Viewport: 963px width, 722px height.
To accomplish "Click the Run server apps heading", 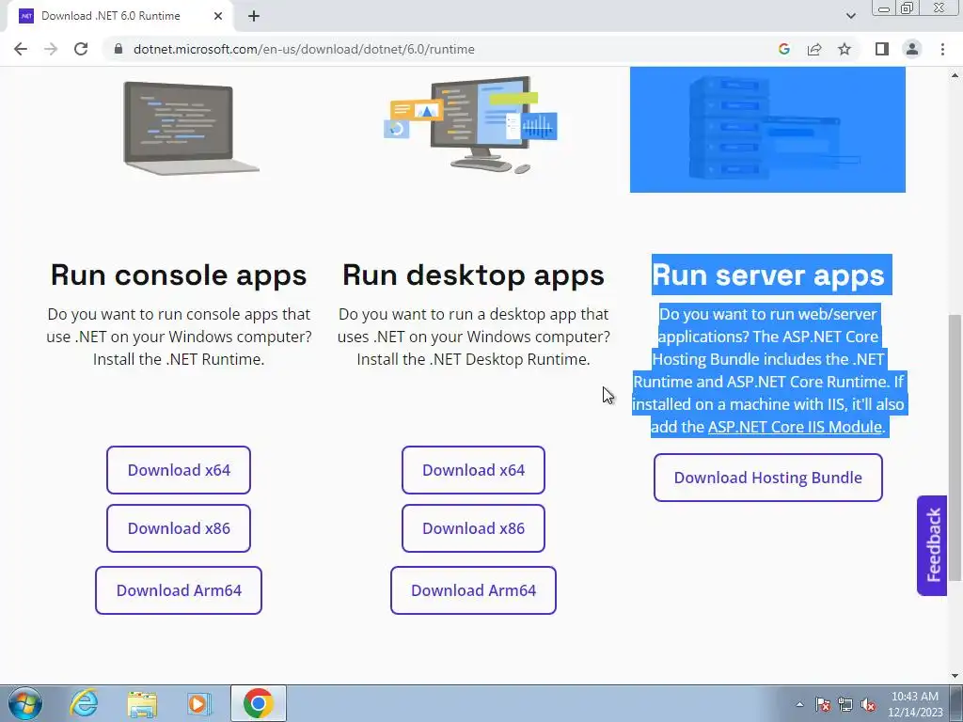I will point(768,275).
